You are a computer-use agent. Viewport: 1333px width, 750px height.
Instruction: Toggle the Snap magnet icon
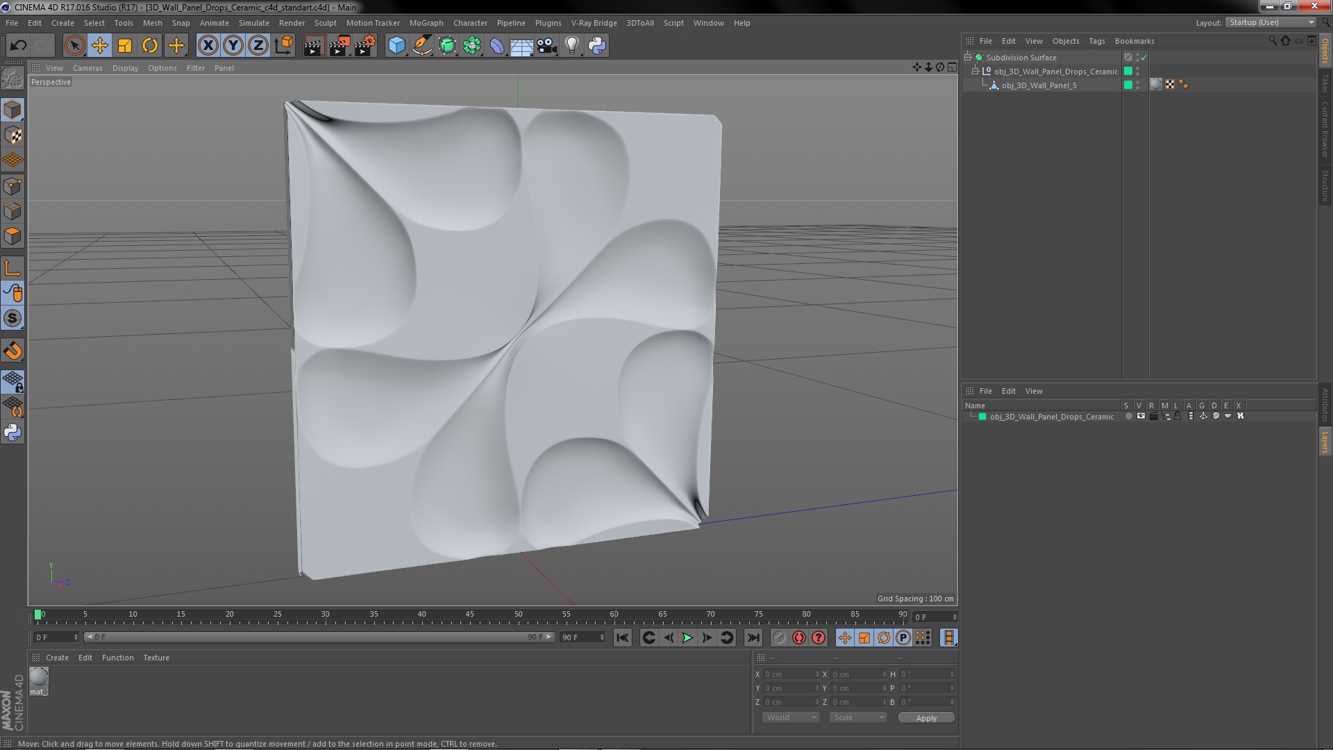coord(12,351)
